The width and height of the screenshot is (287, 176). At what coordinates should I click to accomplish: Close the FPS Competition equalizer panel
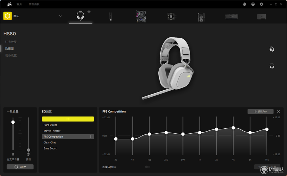click(279, 111)
